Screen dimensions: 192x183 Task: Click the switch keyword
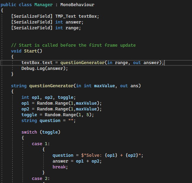29,132
